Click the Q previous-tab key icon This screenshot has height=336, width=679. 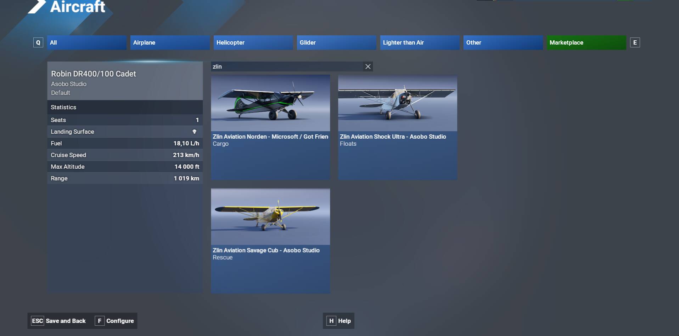[38, 42]
